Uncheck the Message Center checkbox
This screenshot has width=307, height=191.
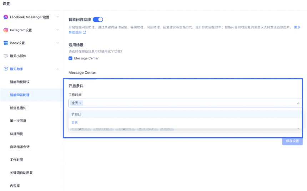70,58
